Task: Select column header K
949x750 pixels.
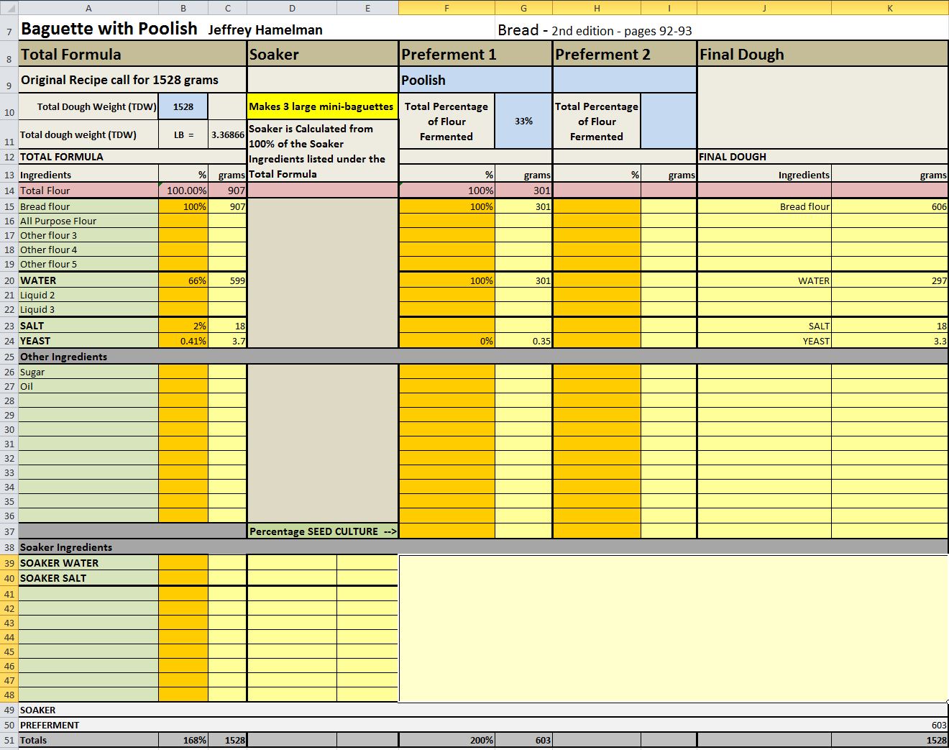Action: (x=889, y=8)
